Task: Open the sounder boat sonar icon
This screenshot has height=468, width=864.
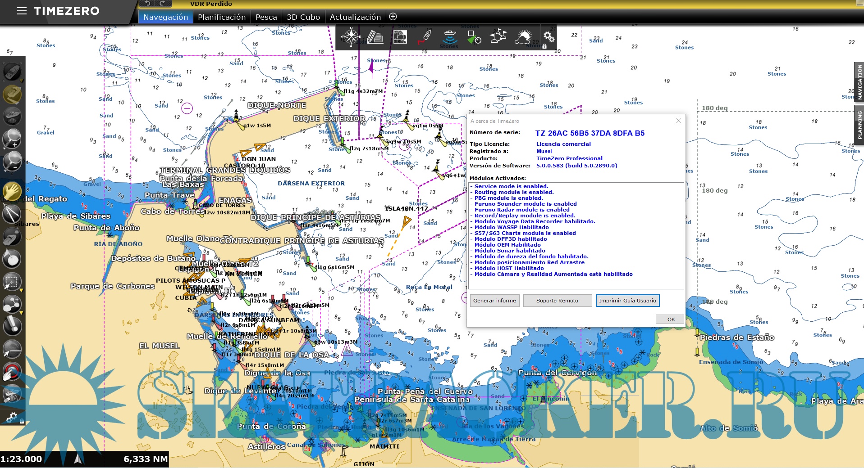Action: [x=449, y=37]
